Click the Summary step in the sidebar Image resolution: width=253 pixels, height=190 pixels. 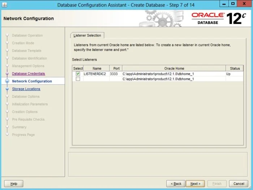coord(19,127)
